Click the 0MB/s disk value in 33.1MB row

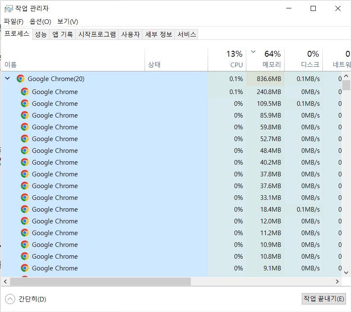(x=310, y=197)
